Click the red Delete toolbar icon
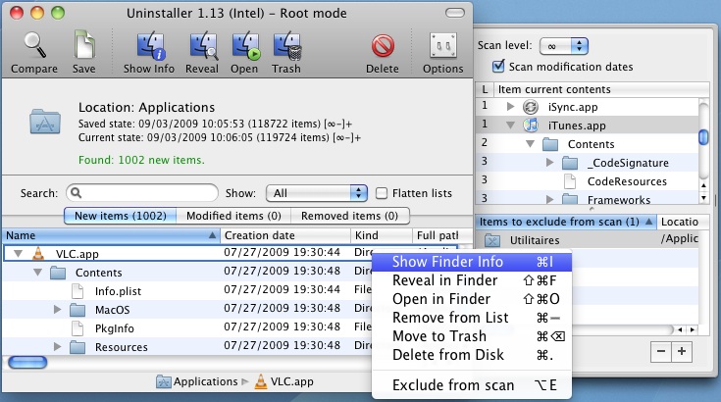The image size is (721, 402). pos(383,45)
